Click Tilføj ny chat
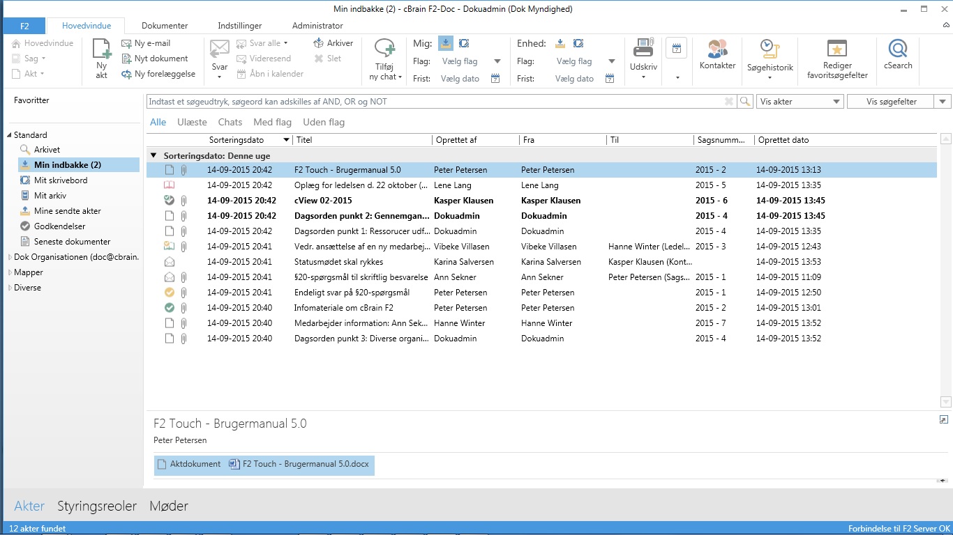Screen dimensions: 953x535 tap(385, 59)
